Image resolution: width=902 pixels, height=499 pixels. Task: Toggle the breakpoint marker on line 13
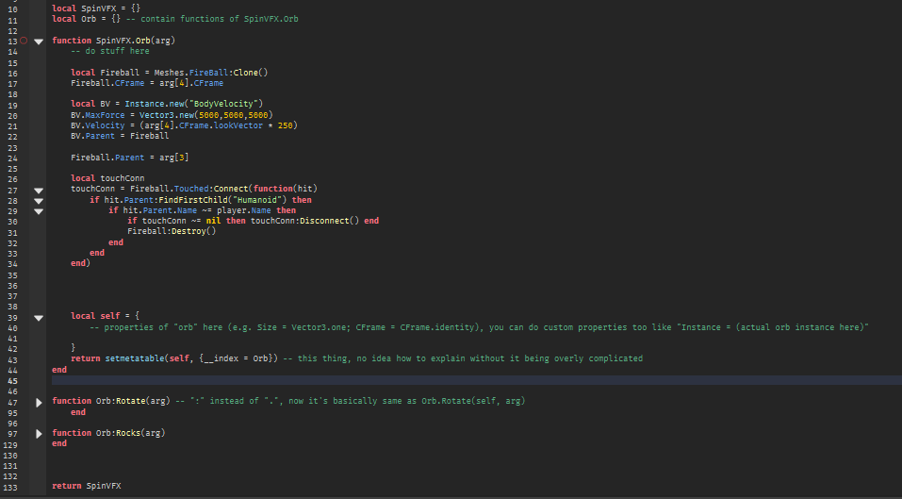[24, 41]
